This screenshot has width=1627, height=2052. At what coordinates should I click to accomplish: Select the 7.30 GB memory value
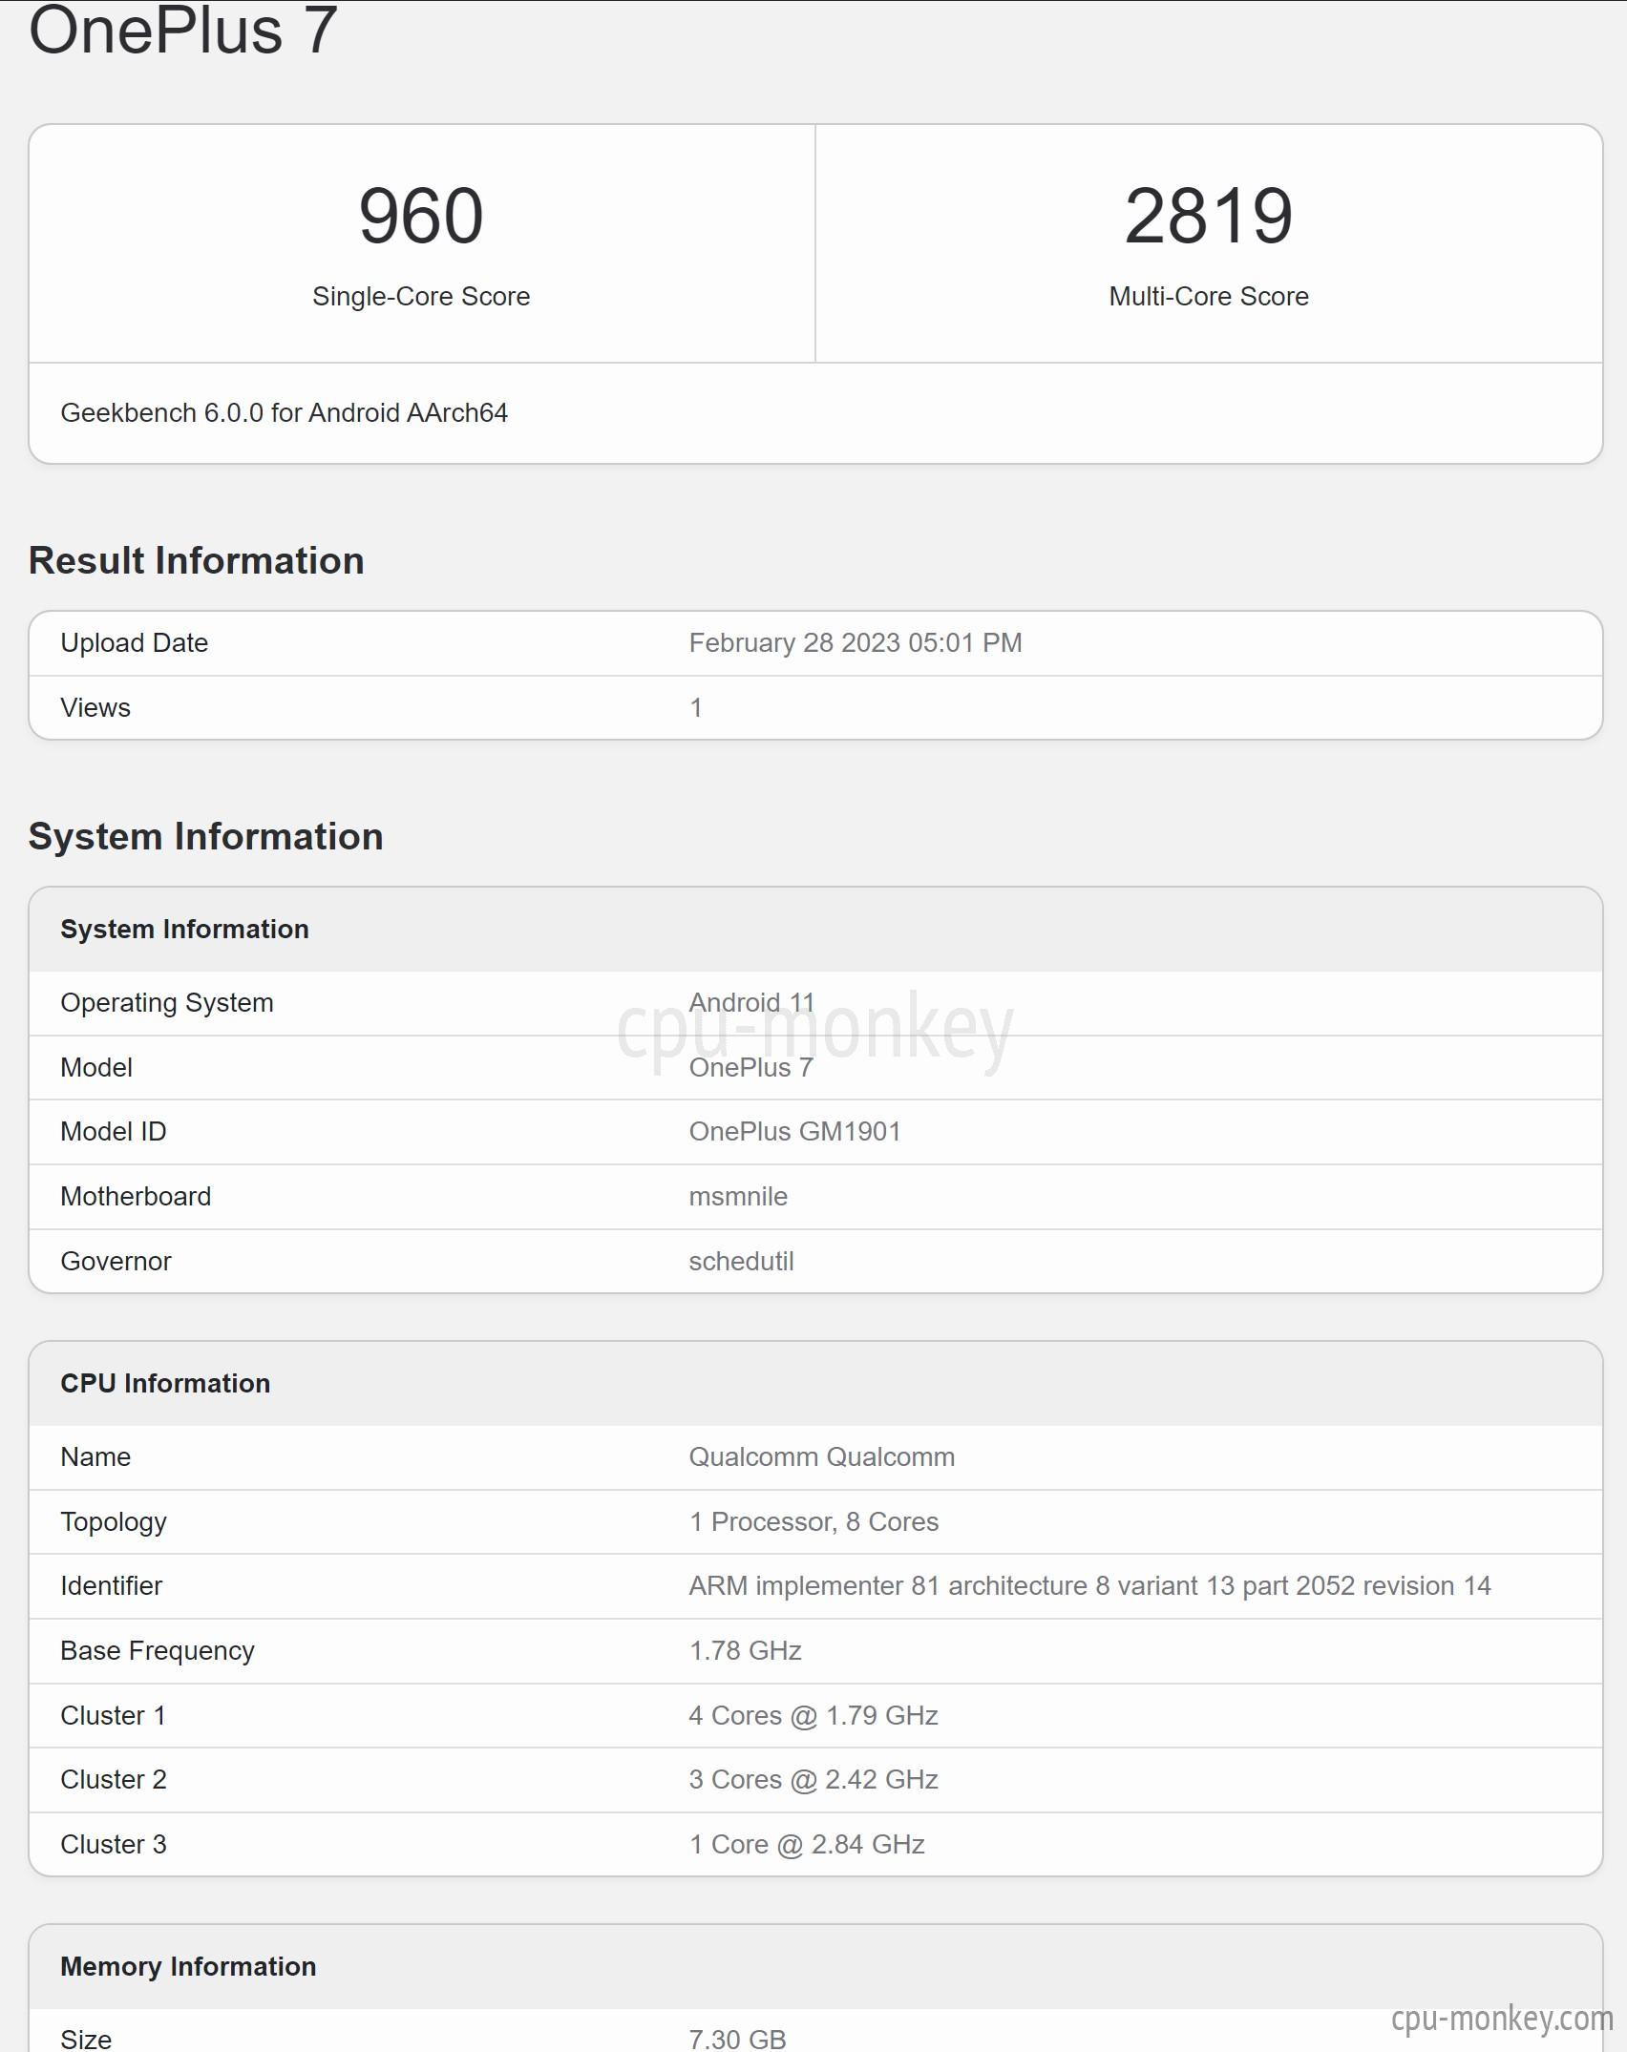[x=738, y=2041]
